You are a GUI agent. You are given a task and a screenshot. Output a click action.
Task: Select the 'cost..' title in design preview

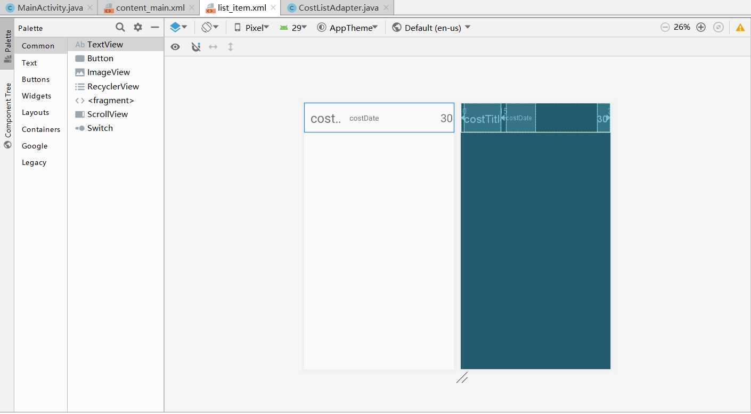click(x=325, y=119)
